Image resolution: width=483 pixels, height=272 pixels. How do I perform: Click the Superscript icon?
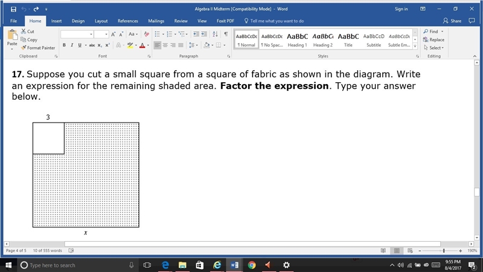pos(107,45)
